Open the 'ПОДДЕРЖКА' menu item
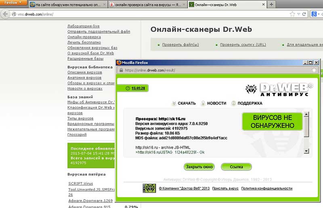 [x=249, y=103]
